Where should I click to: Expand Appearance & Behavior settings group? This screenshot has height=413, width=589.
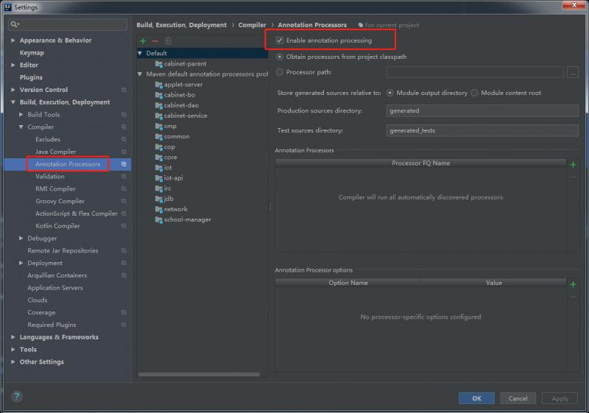(13, 40)
